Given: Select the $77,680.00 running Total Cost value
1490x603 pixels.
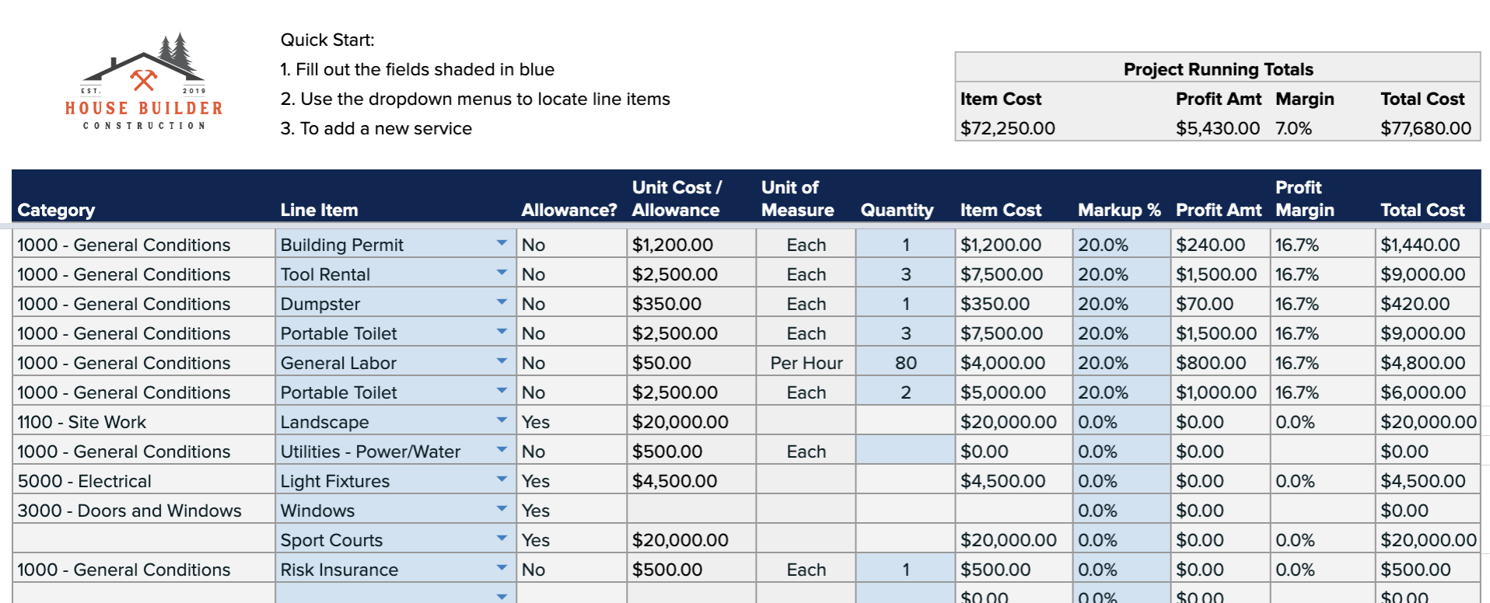Looking at the screenshot, I should [1425, 128].
